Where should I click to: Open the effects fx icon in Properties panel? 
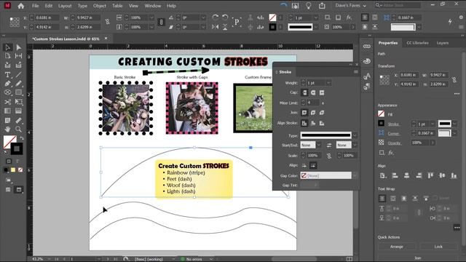(x=391, y=153)
